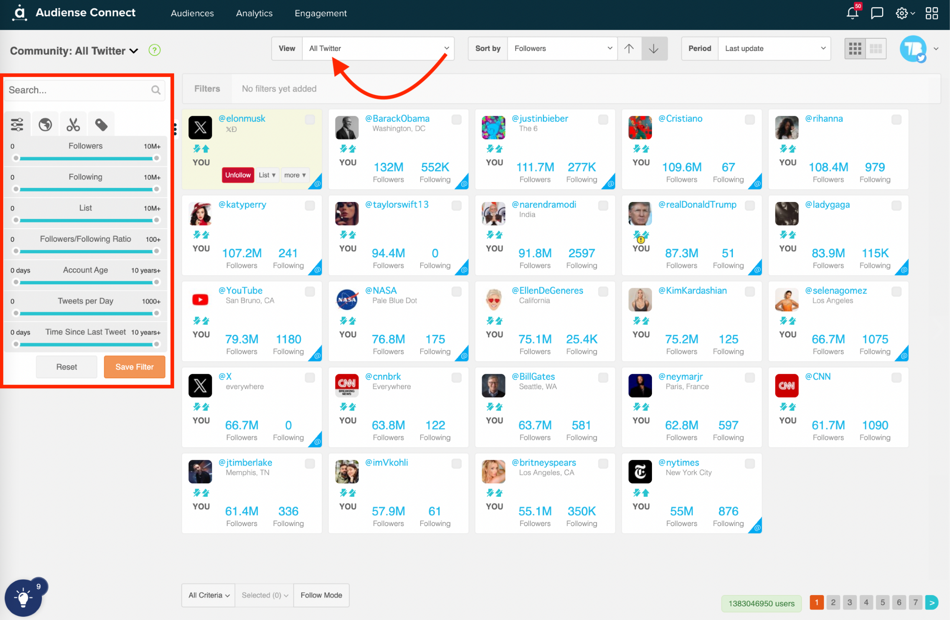Toggle the checkbox next to @BarackObama
Viewport: 950px width, 620px height.
[x=456, y=119]
